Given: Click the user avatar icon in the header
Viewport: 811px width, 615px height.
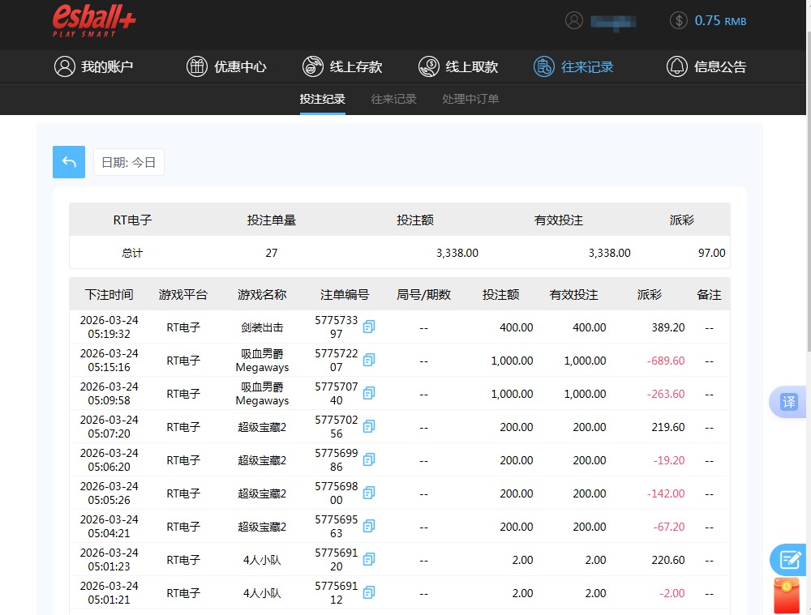Looking at the screenshot, I should click(x=574, y=20).
